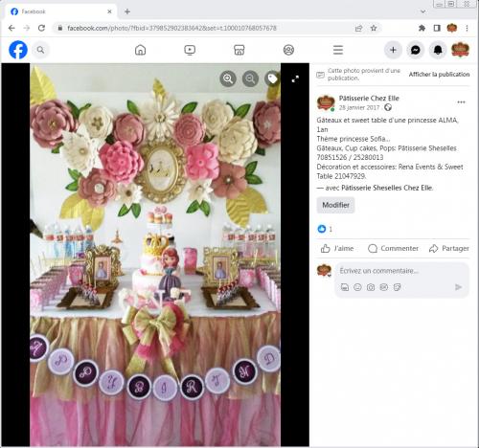The height and width of the screenshot is (448, 479).
Task: Open a new browser tab
Action: click(127, 11)
